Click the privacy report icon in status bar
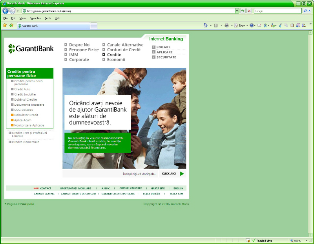The image size is (314, 244). [x=248, y=240]
